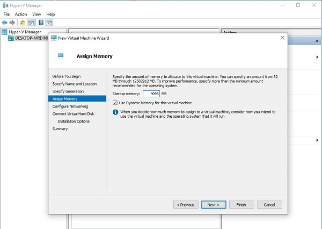Close the New Virtual Machine Wizard dialog
Image resolution: width=322 pixels, height=229 pixels.
pyautogui.click(x=282, y=38)
